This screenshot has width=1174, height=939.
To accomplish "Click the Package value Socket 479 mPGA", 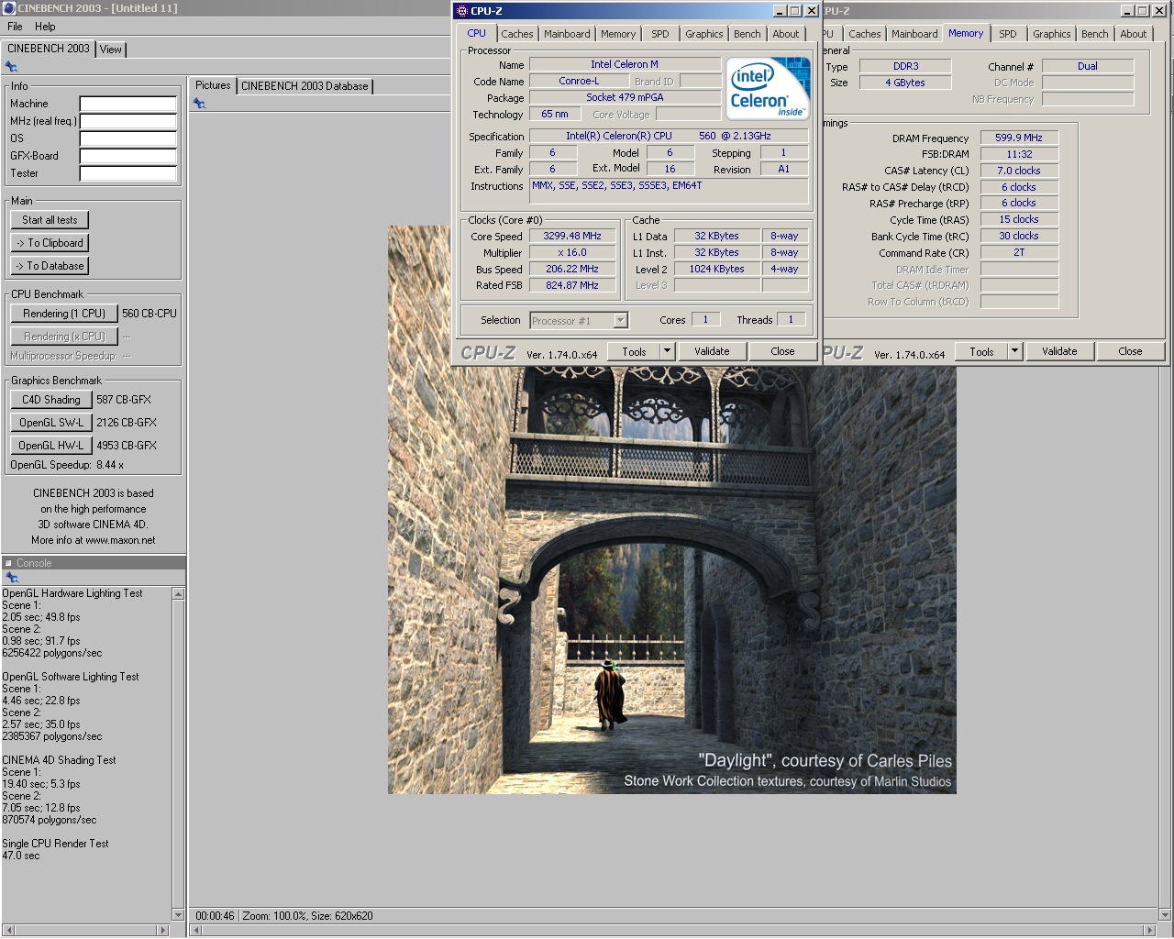I will coord(625,97).
